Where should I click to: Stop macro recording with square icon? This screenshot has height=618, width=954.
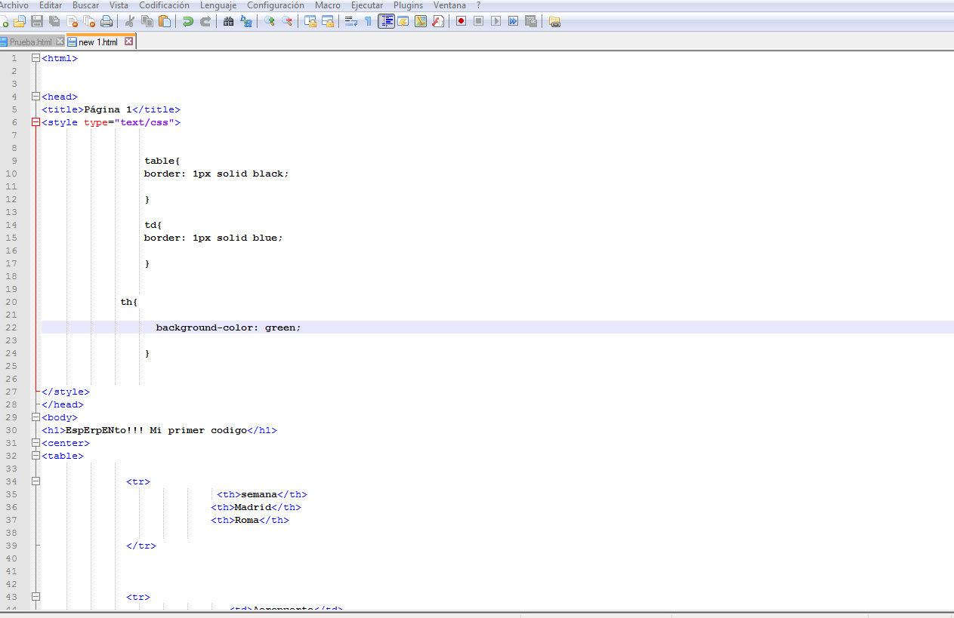coord(478,21)
